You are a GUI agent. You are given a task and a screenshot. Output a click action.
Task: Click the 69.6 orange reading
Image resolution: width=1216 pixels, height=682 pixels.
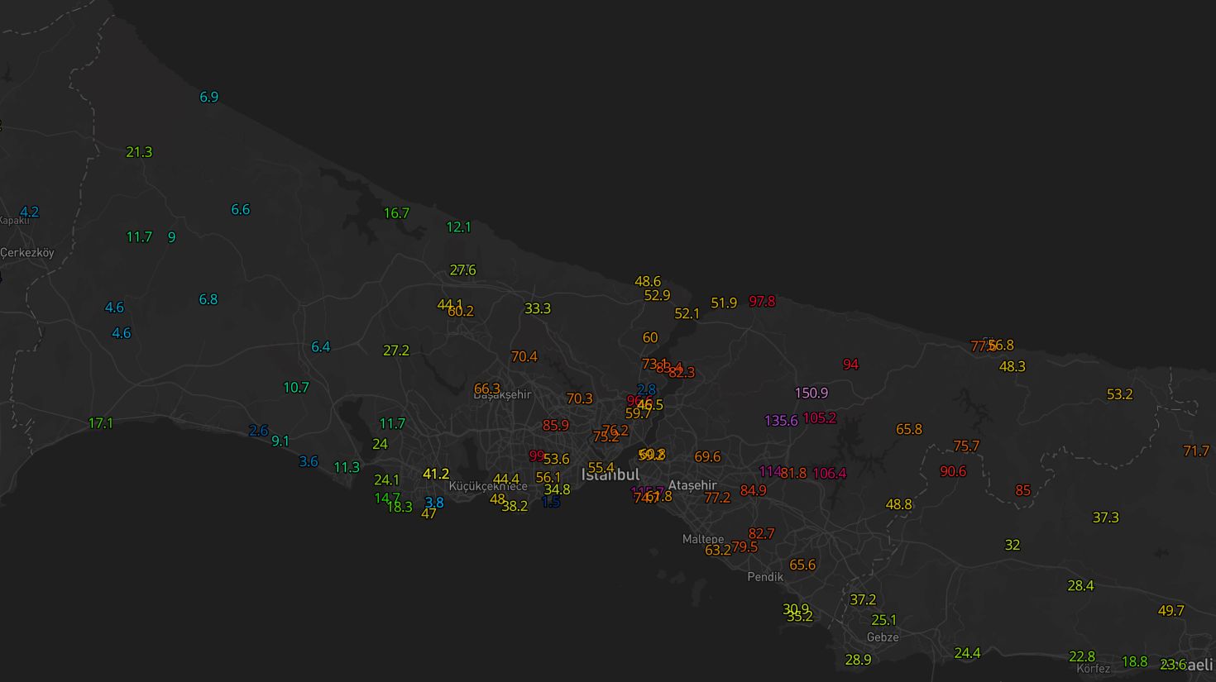pyautogui.click(x=707, y=457)
